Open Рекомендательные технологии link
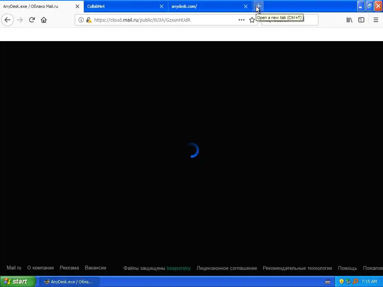Viewport: 383px width, 287px height. click(x=297, y=268)
